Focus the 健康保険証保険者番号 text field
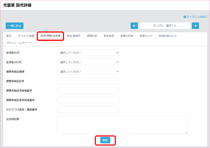Viewport: 210px width, 148px height. (88, 91)
